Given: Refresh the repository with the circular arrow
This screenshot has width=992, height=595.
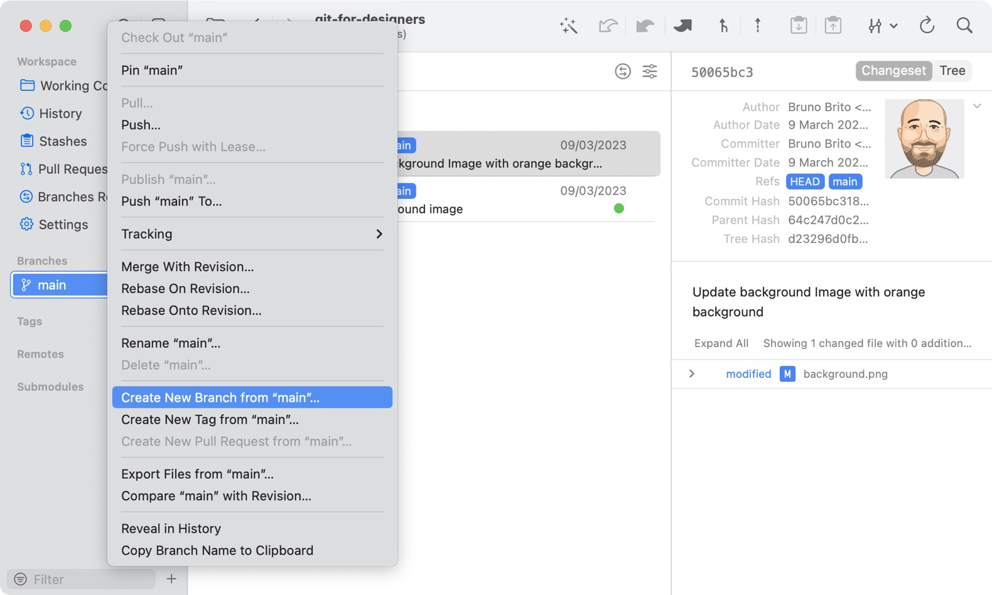Looking at the screenshot, I should [x=927, y=26].
